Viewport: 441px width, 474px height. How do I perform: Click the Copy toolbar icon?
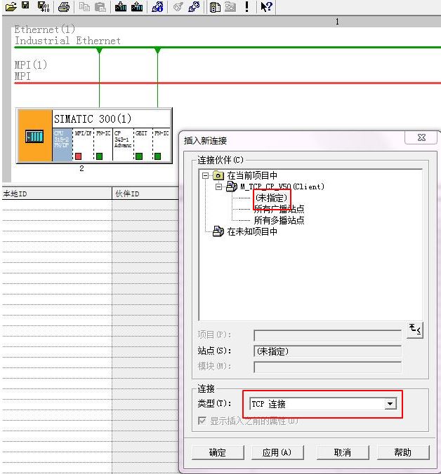pyautogui.click(x=84, y=6)
